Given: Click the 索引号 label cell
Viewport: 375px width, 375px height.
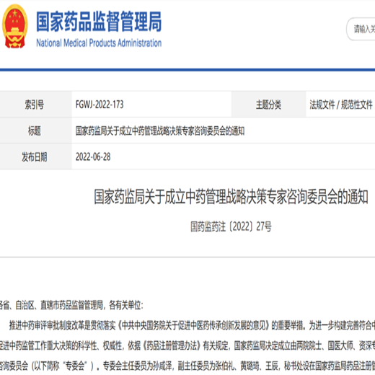Looking at the screenshot, I should point(35,105).
